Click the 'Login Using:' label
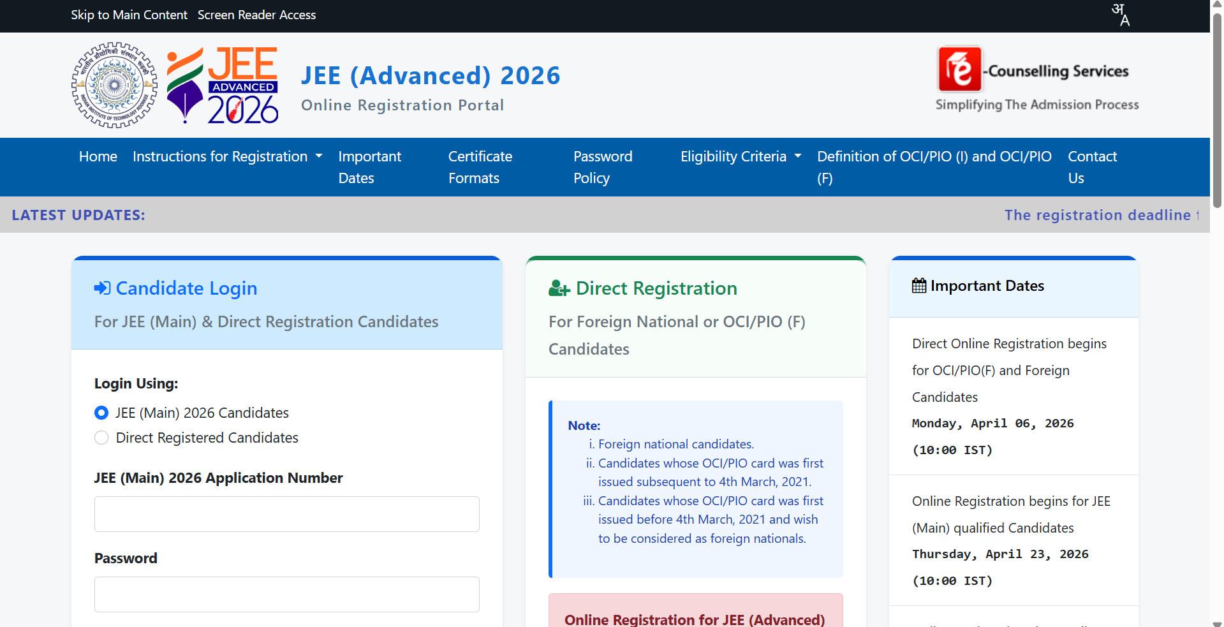1224x627 pixels. [x=136, y=383]
